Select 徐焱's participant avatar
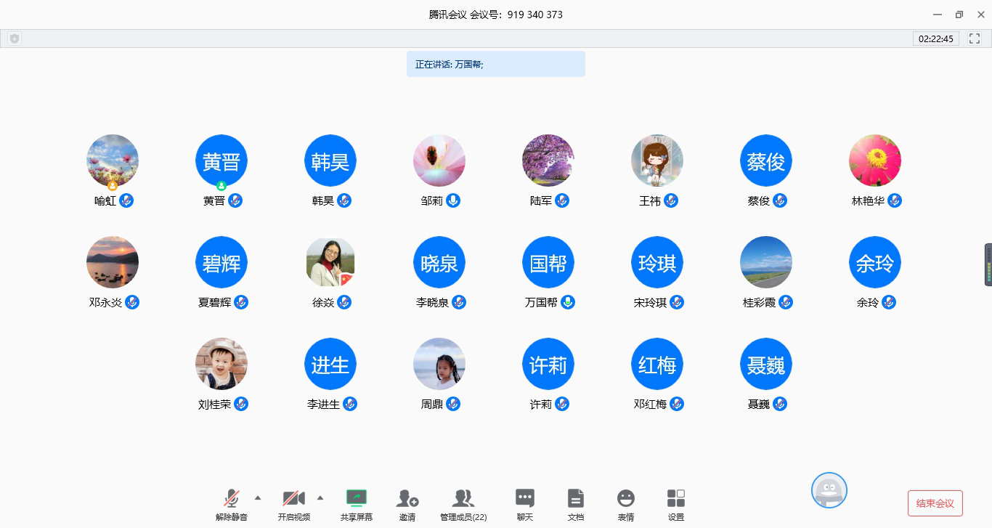992x528 pixels. pos(330,262)
